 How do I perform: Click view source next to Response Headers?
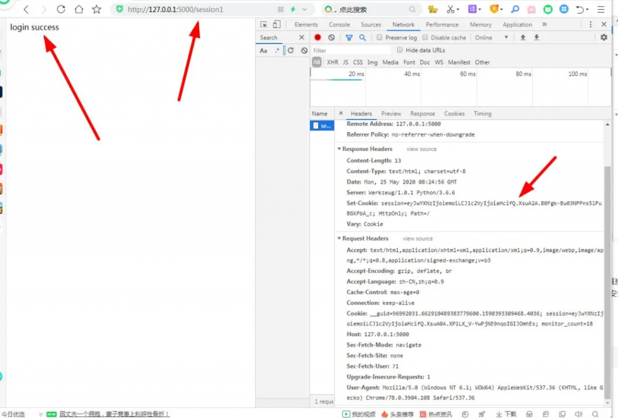[x=421, y=149]
